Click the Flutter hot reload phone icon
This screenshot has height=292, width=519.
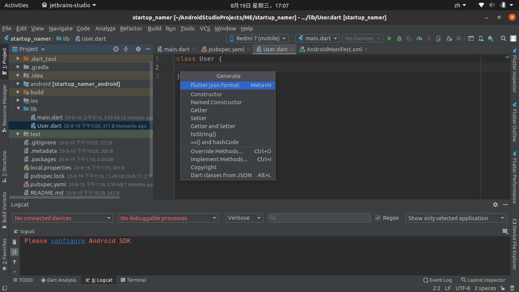[439, 38]
